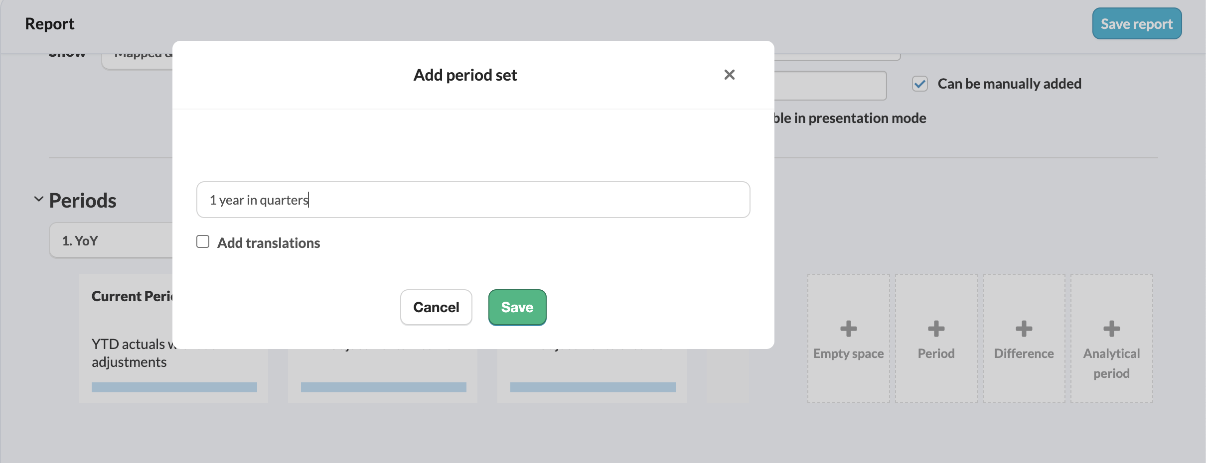Click the Save report button
1206x463 pixels.
(x=1137, y=24)
